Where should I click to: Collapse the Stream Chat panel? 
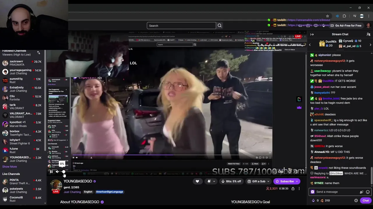point(312,34)
